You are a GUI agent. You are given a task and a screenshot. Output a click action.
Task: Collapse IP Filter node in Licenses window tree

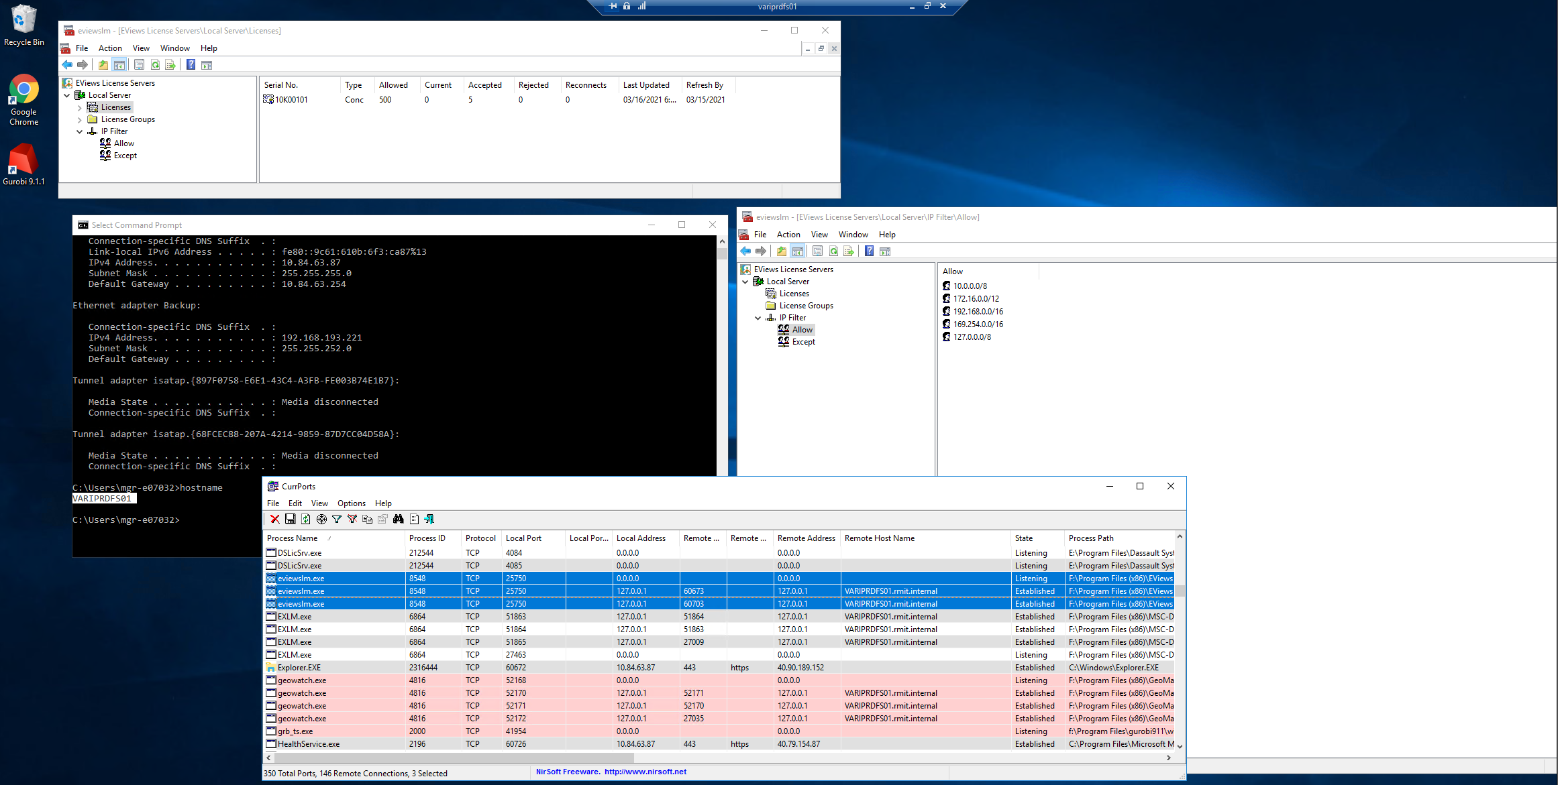[x=80, y=131]
